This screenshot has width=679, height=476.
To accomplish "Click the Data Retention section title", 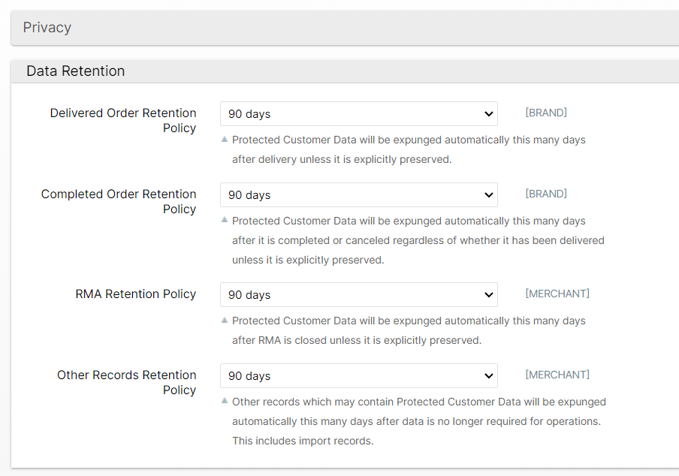I will click(x=75, y=71).
